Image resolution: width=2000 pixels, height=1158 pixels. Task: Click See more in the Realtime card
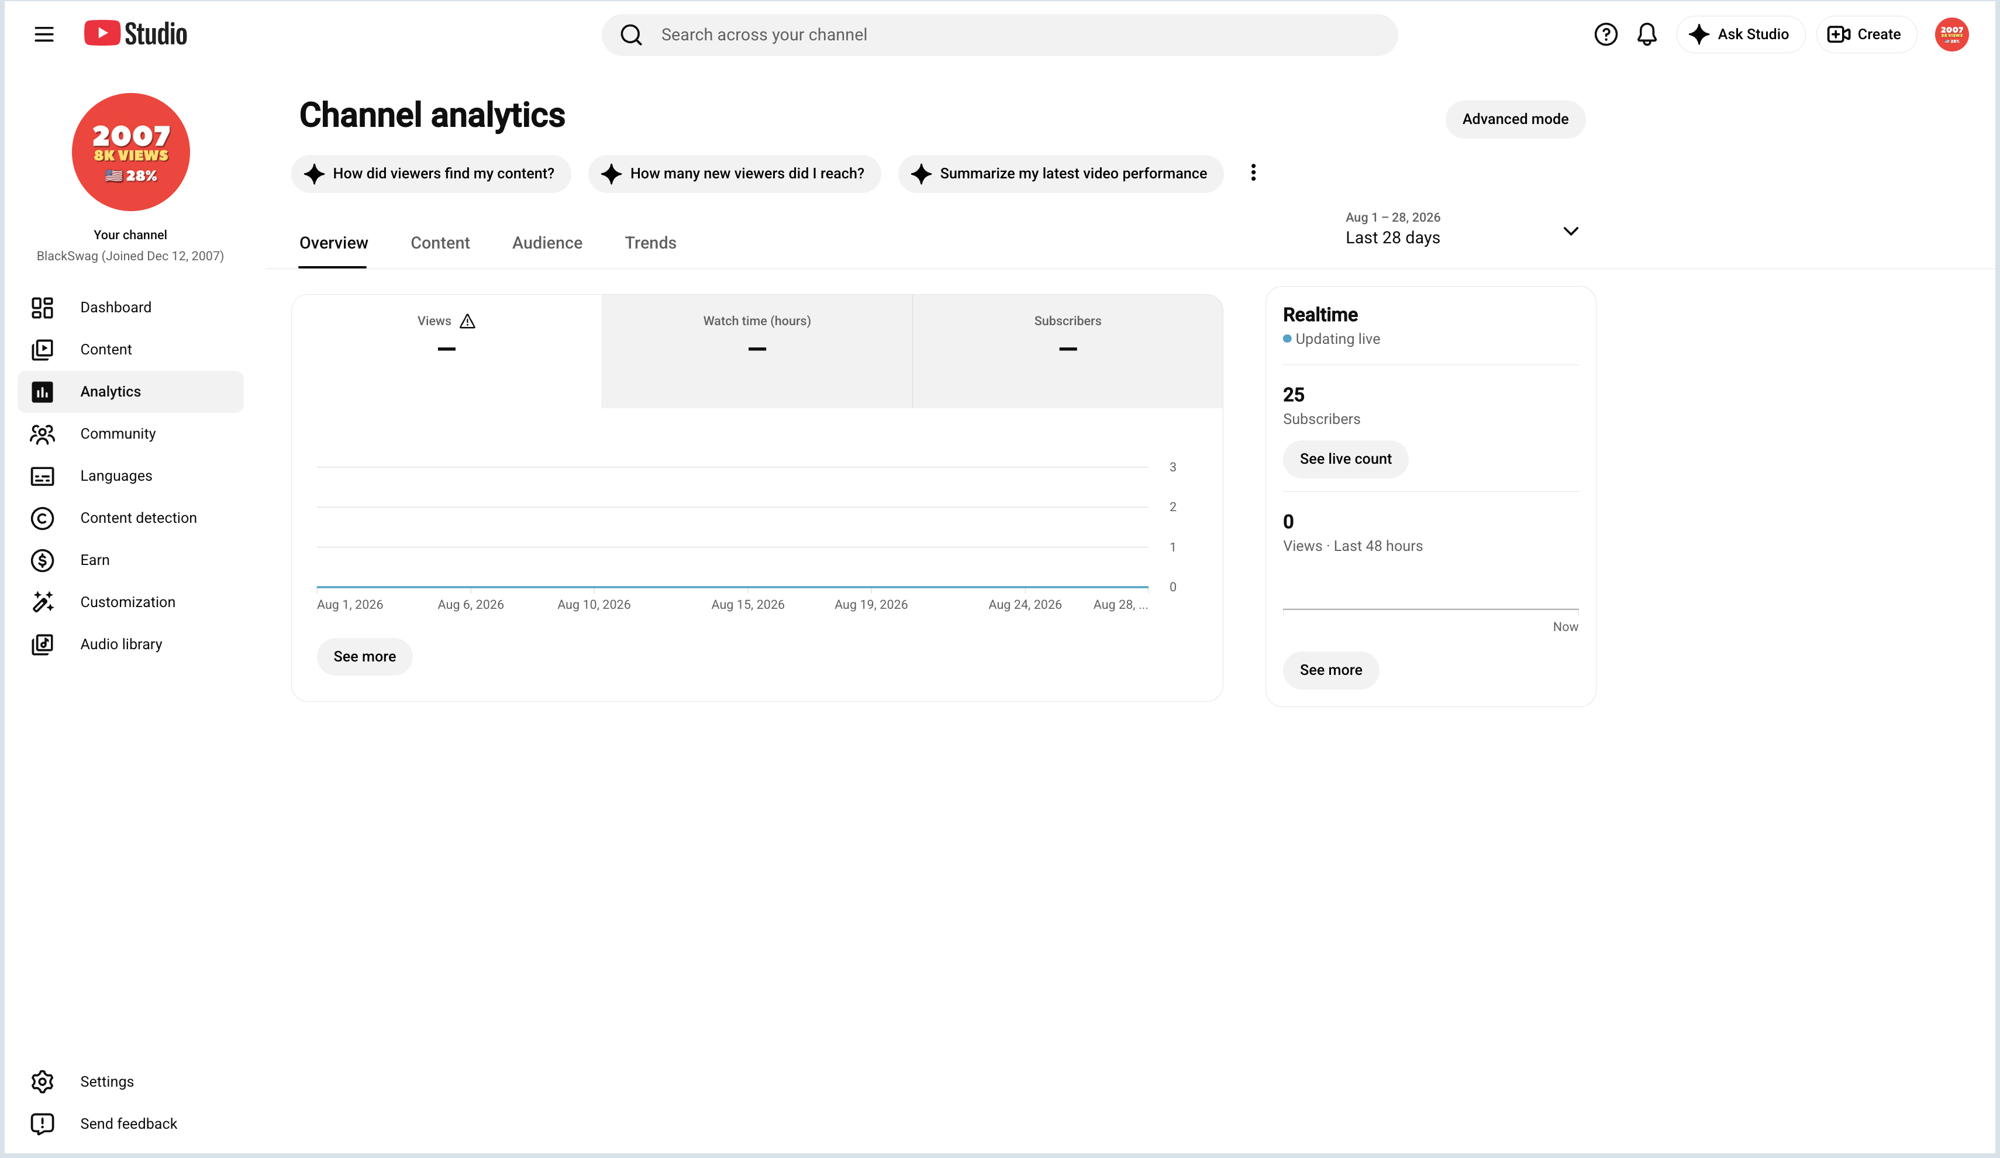1330,671
